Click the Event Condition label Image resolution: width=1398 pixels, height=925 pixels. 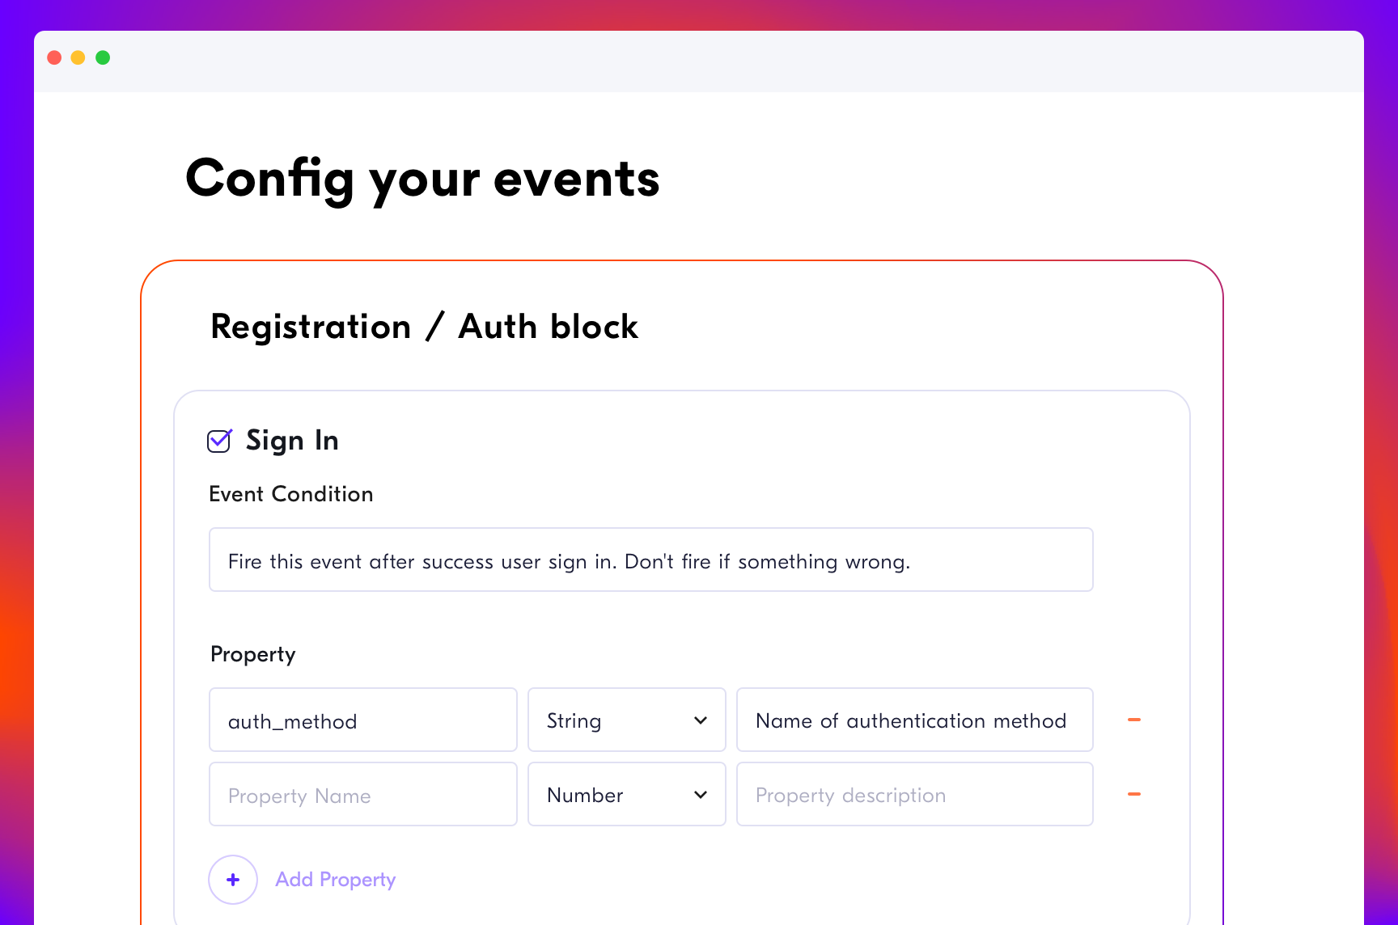[291, 494]
